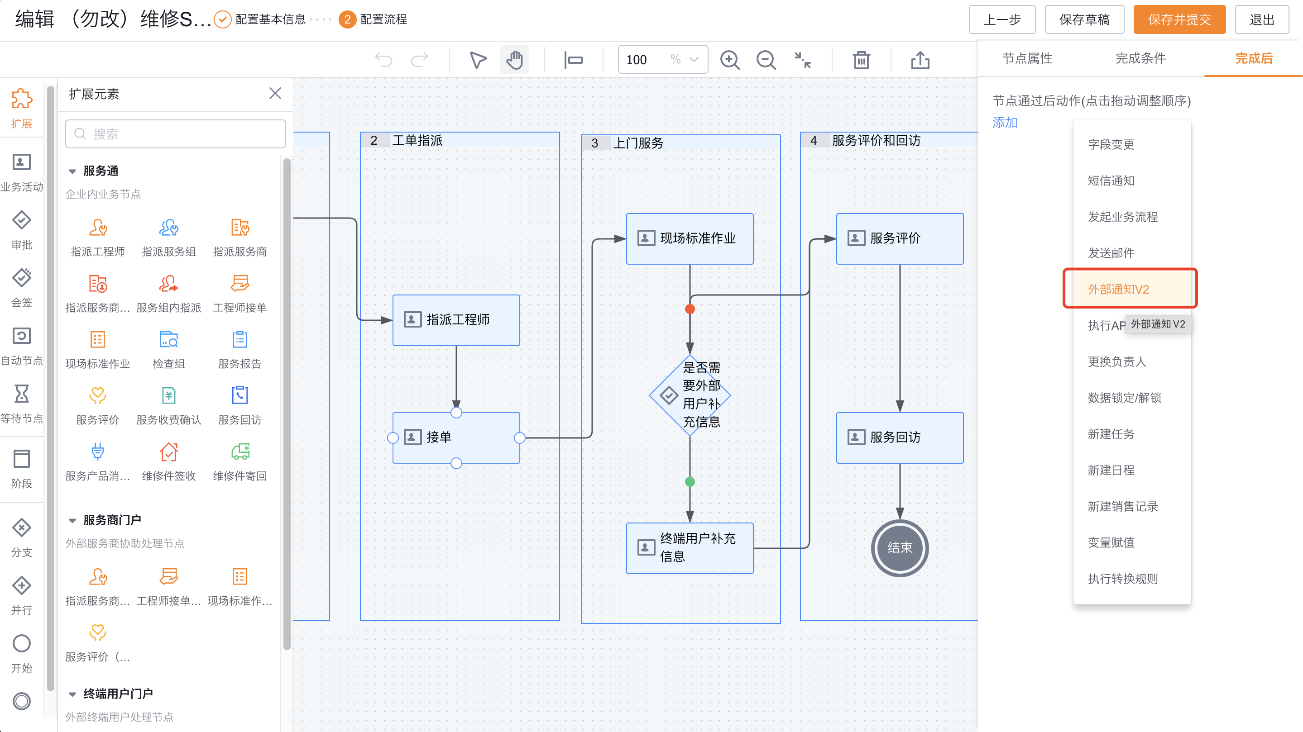1303x732 pixels.
Task: Pick 检查组 element
Action: click(x=168, y=349)
